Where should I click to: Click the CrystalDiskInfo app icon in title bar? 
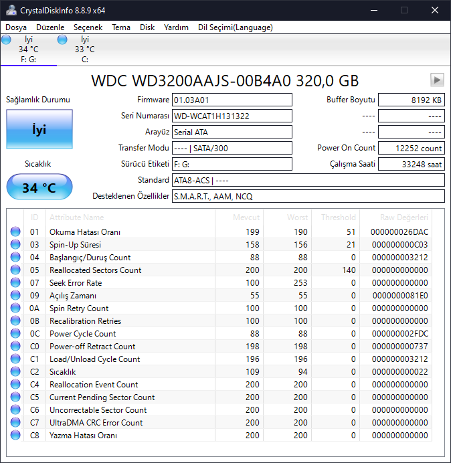coord(11,10)
